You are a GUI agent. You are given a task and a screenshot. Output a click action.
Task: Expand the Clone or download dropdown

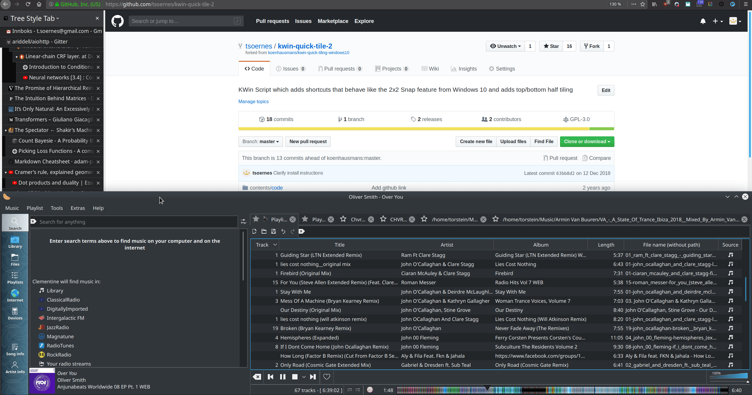tap(586, 141)
